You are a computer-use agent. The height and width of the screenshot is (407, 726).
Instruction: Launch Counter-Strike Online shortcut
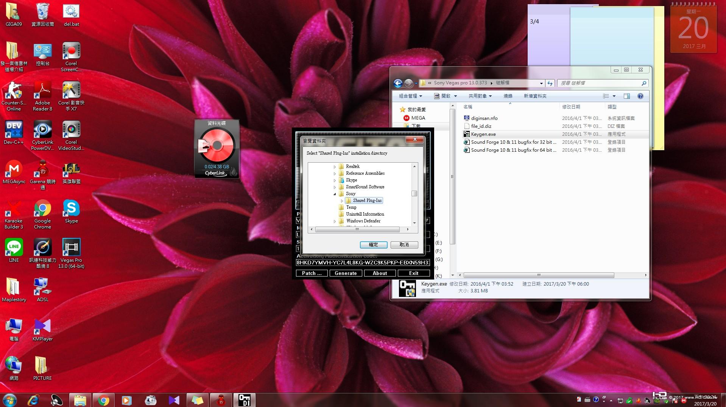(x=14, y=96)
